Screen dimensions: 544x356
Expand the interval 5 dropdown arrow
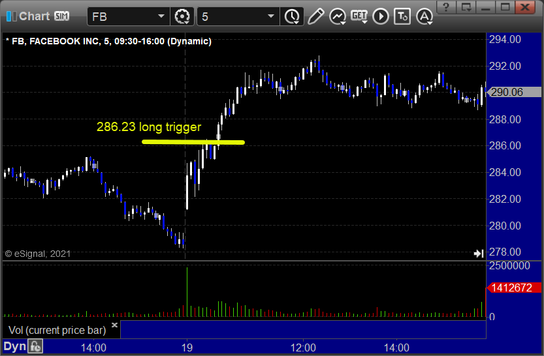click(271, 16)
